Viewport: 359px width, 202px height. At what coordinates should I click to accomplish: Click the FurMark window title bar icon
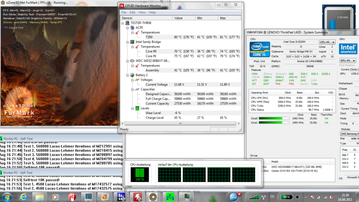click(3, 3)
